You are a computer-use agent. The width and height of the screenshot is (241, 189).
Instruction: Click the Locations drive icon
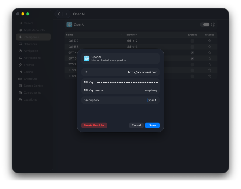pyautogui.click(x=20, y=99)
